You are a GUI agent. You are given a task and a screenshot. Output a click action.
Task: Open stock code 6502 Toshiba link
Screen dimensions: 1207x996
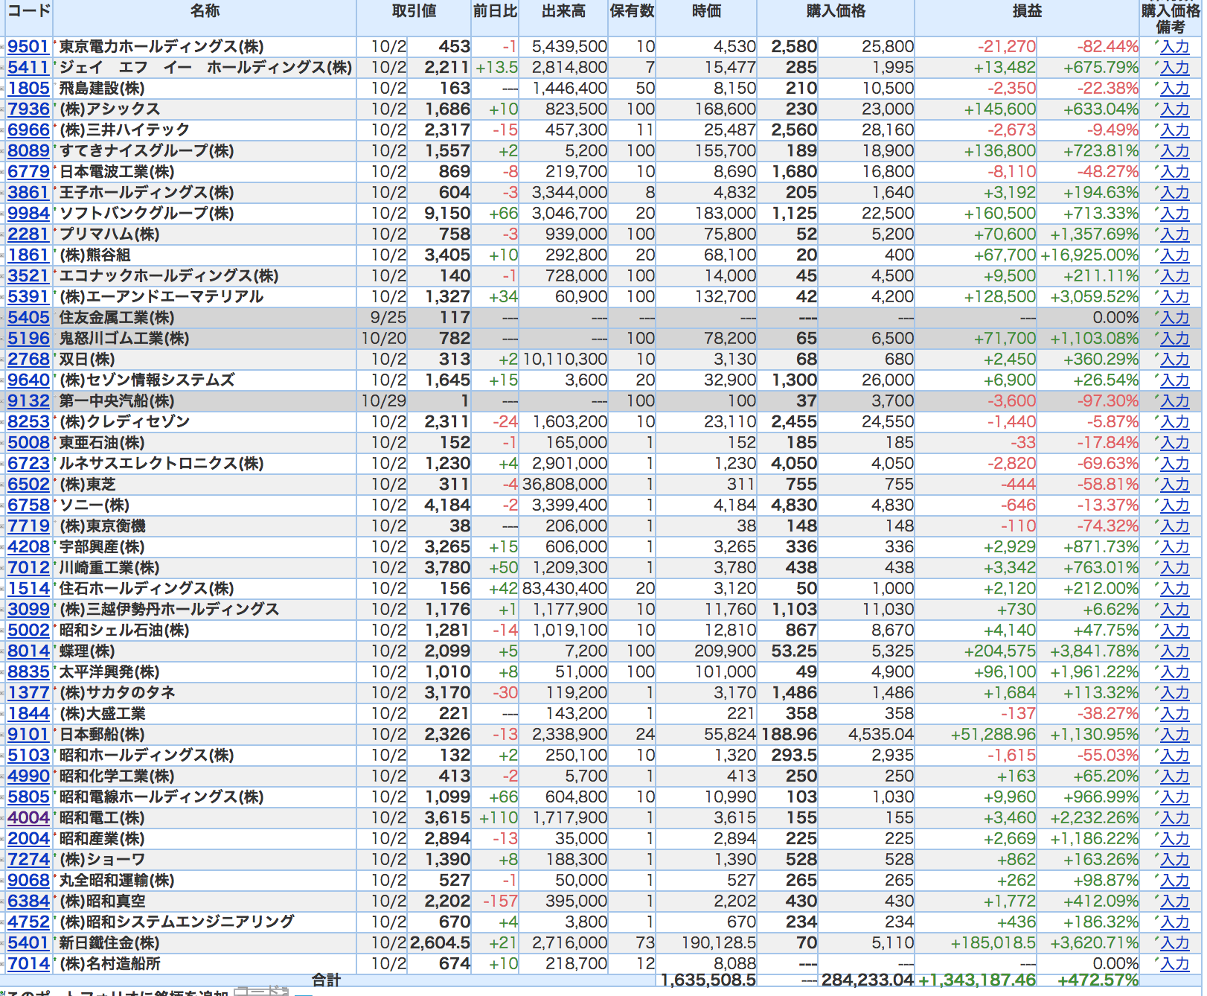(x=28, y=484)
